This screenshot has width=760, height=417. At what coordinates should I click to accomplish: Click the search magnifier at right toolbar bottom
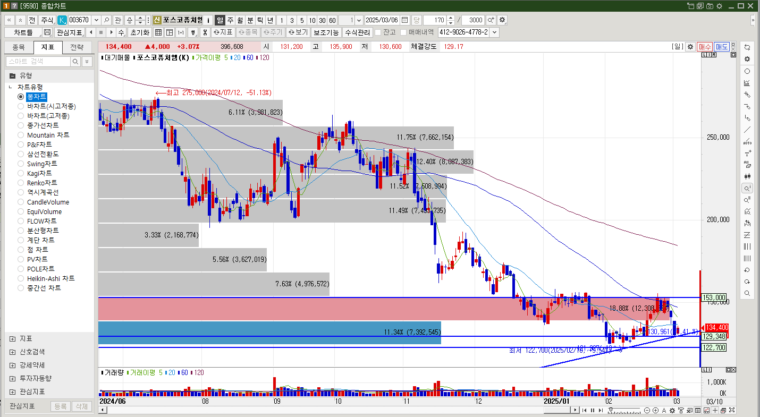(747, 293)
